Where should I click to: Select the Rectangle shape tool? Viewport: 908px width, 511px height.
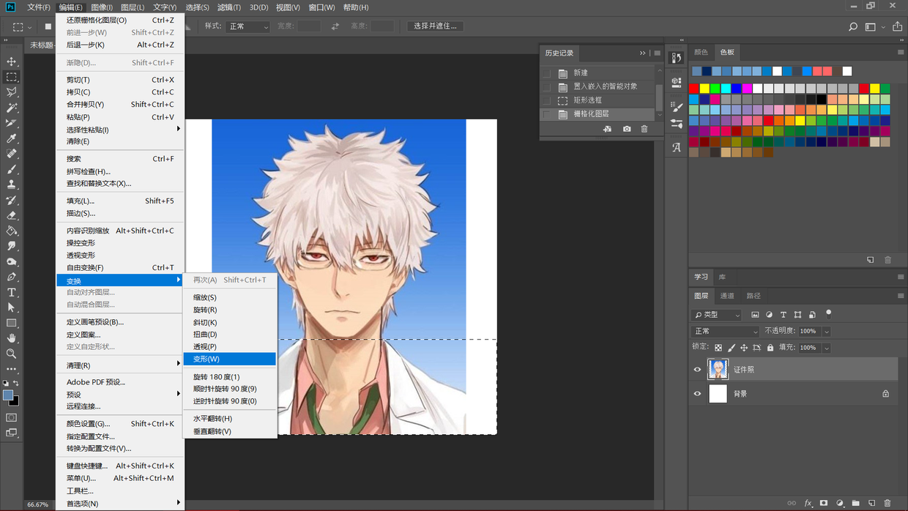tap(12, 323)
